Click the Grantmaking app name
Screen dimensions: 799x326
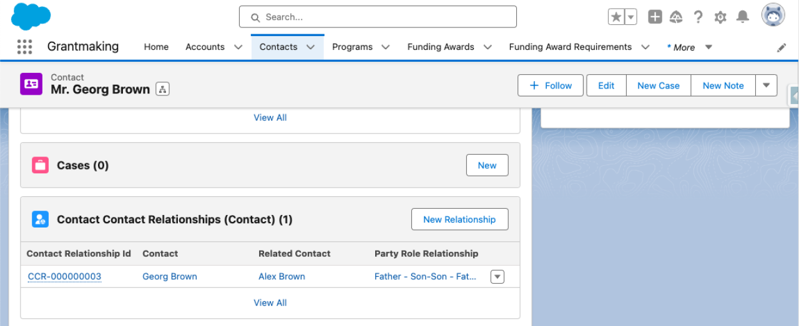[83, 46]
